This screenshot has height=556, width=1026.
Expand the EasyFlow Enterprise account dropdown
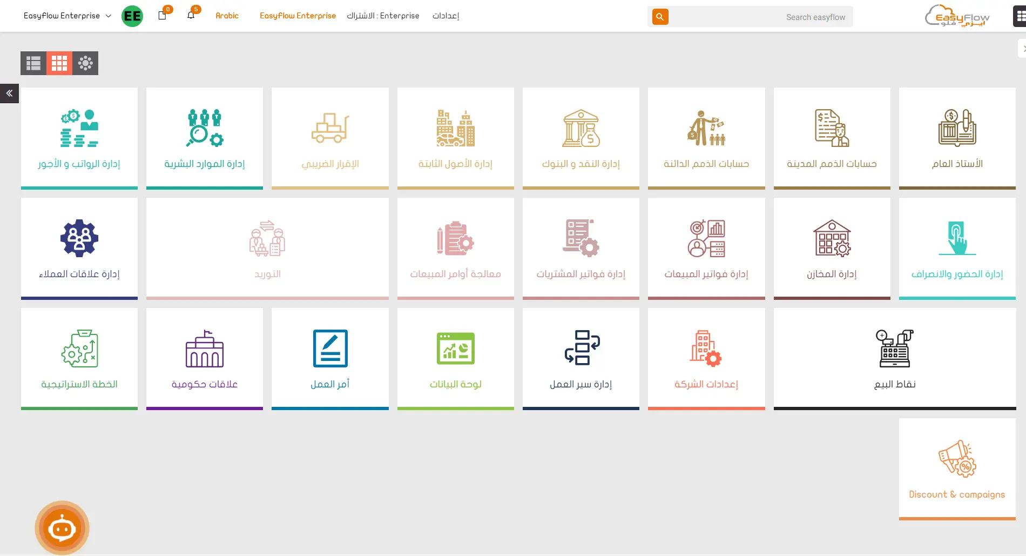67,16
